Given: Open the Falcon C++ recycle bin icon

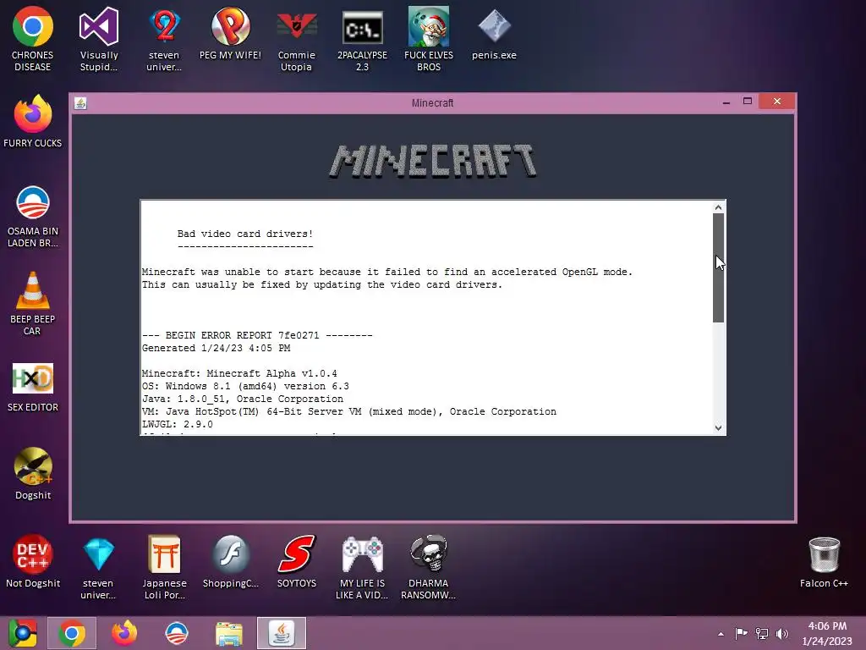Looking at the screenshot, I should click(824, 561).
